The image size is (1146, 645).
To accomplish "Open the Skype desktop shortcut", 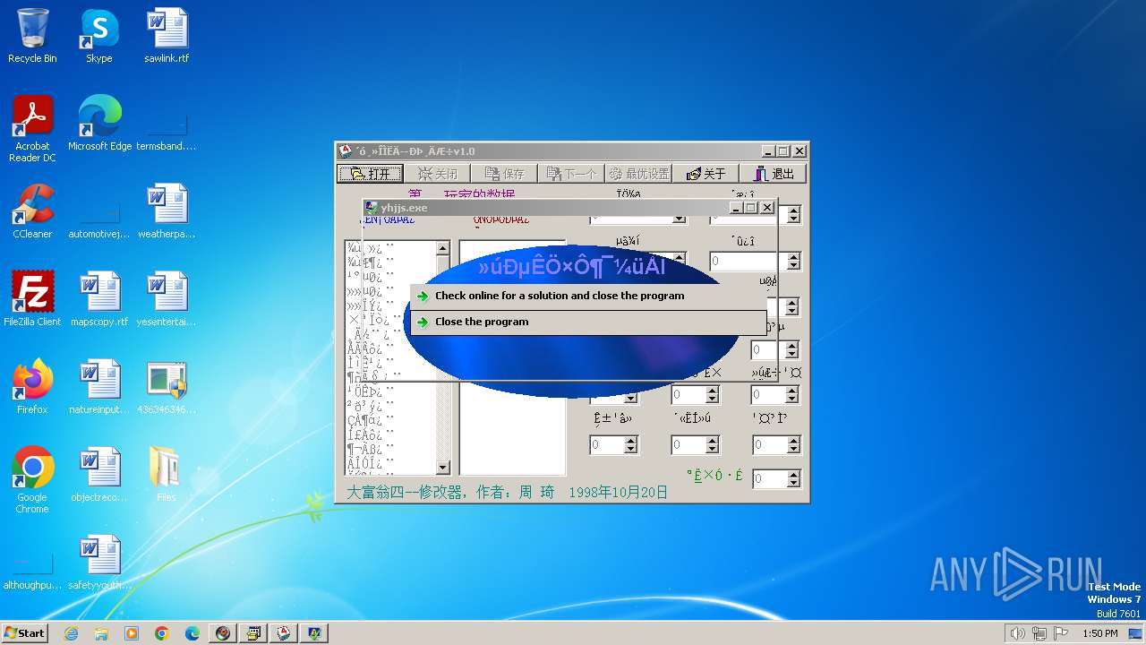I will tap(99, 36).
